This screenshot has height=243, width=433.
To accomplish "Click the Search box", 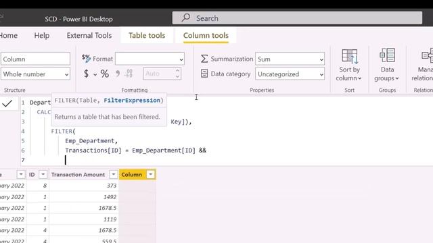I will (x=297, y=18).
